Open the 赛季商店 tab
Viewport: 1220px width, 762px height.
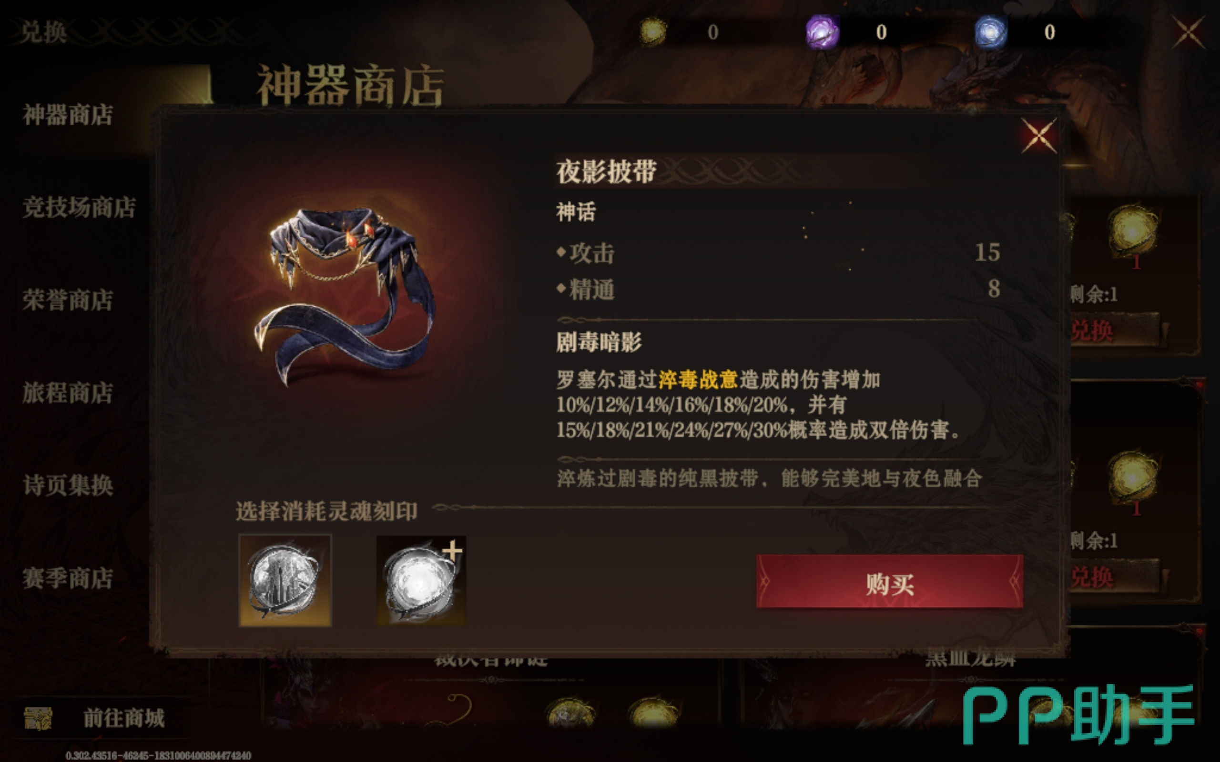point(68,578)
